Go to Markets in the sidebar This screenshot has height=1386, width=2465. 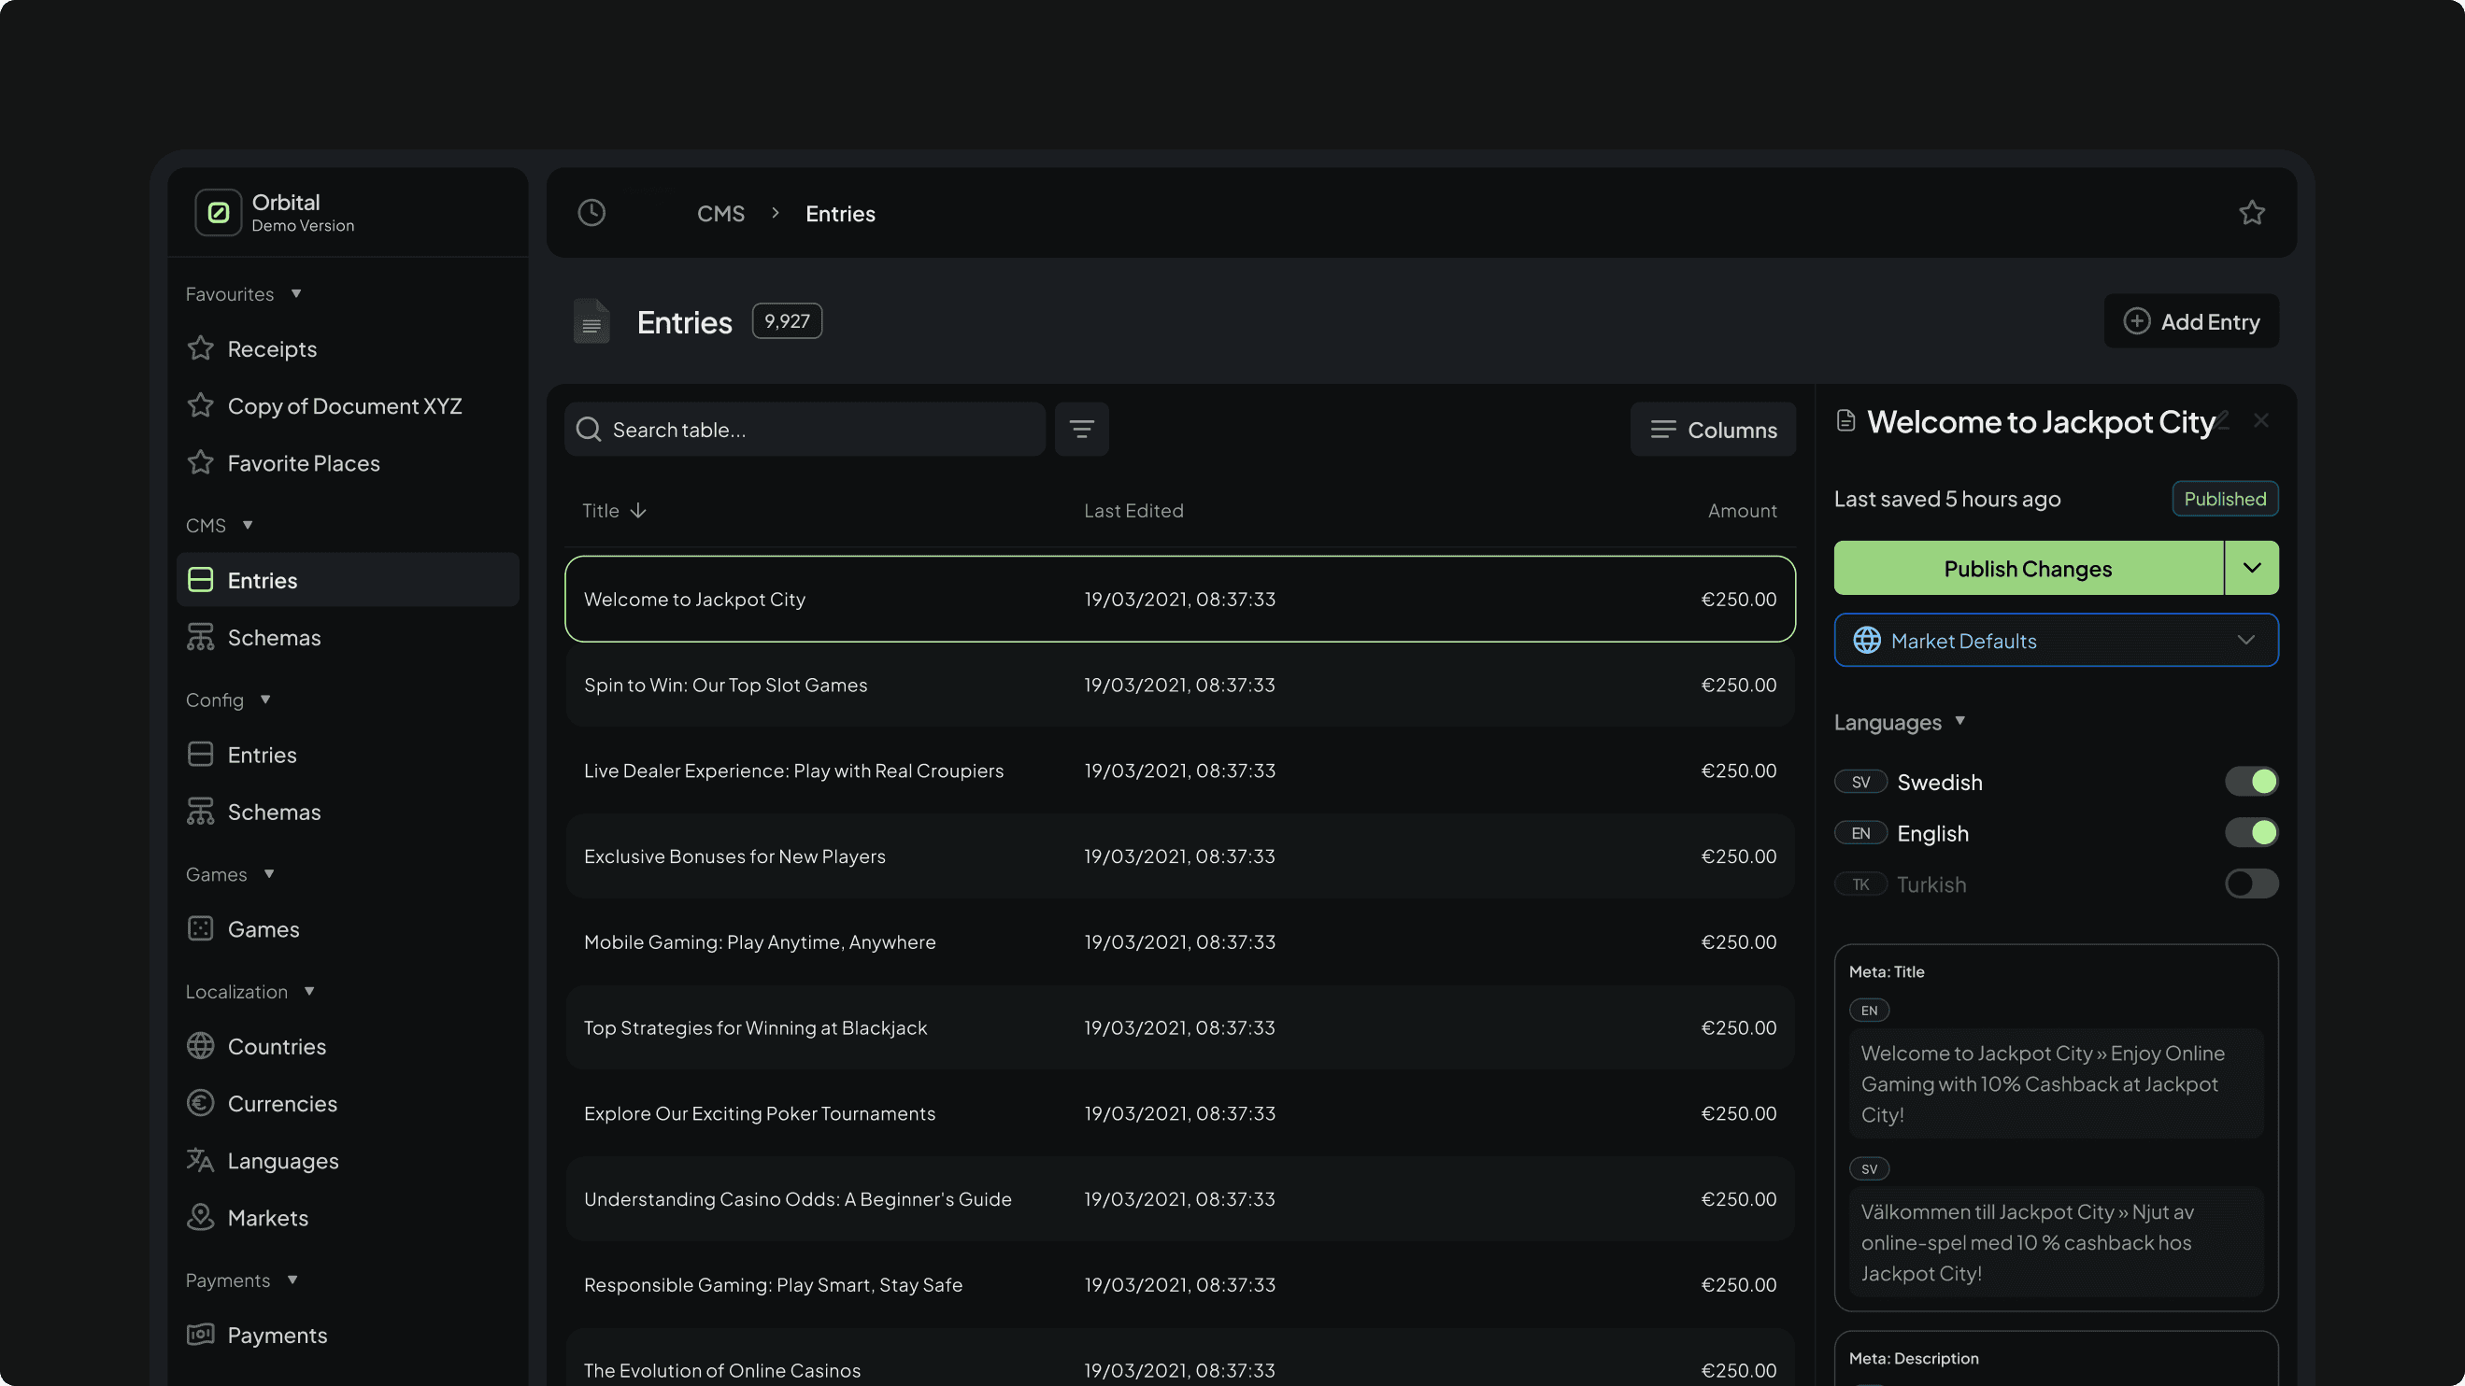[267, 1218]
